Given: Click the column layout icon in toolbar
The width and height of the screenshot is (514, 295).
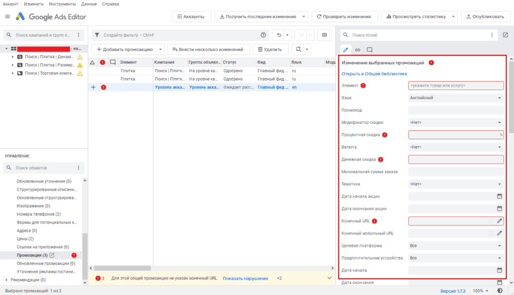Looking at the screenshot, I should tap(325, 35).
